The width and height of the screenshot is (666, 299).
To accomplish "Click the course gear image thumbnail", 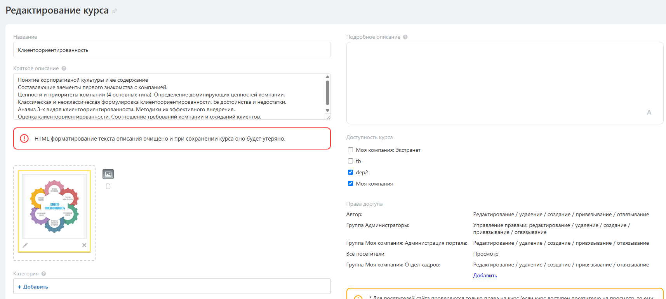I will click(54, 206).
